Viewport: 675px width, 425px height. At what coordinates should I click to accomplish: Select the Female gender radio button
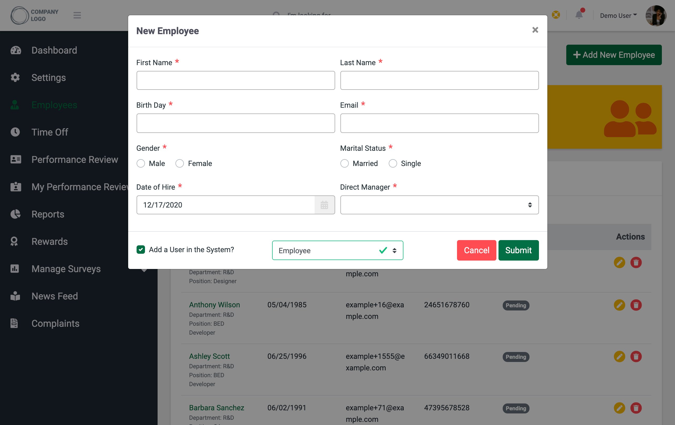[180, 163]
